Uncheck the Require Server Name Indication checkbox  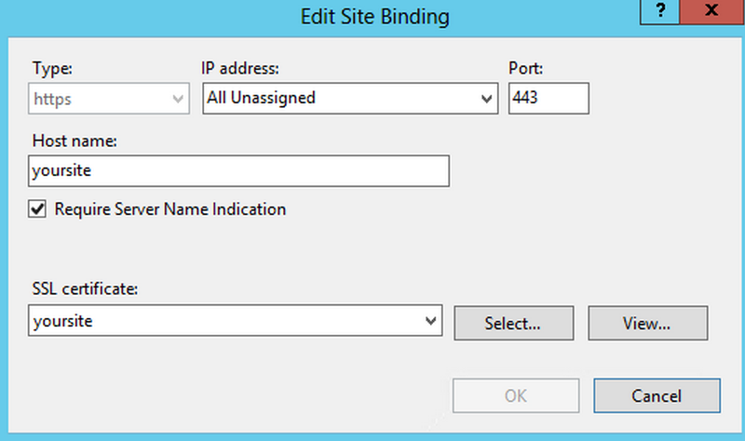click(x=38, y=210)
